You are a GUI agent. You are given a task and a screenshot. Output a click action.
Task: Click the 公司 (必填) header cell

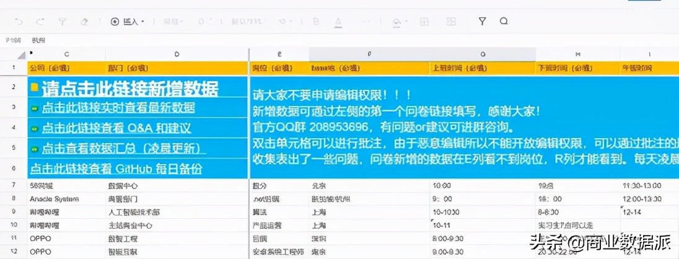[x=66, y=68]
